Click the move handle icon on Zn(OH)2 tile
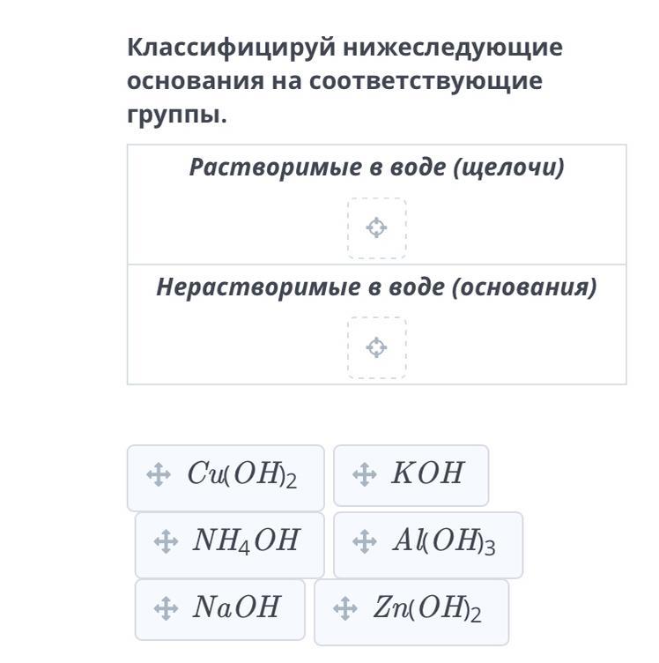659x663 pixels. [x=345, y=608]
